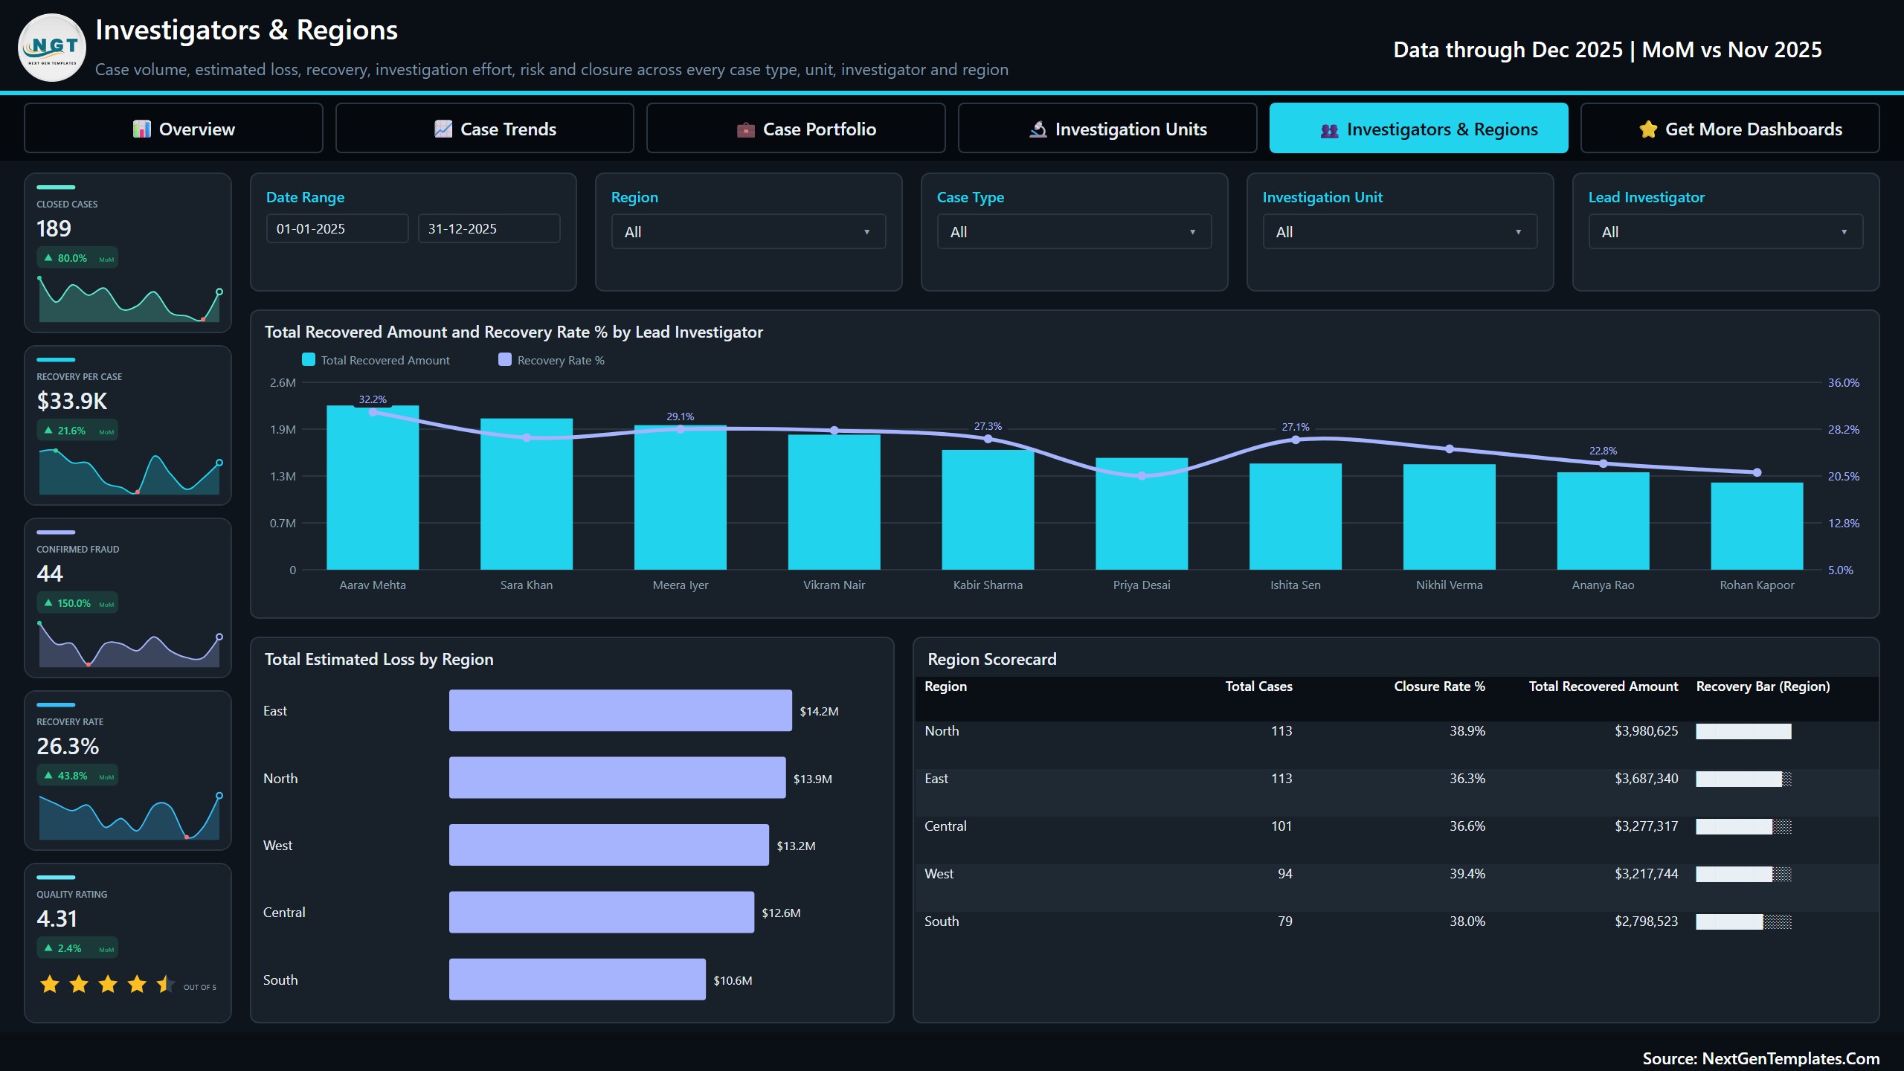Screen dimensions: 1904x1071
Task: Click the 32.2% data label on line
Action: tap(373, 399)
